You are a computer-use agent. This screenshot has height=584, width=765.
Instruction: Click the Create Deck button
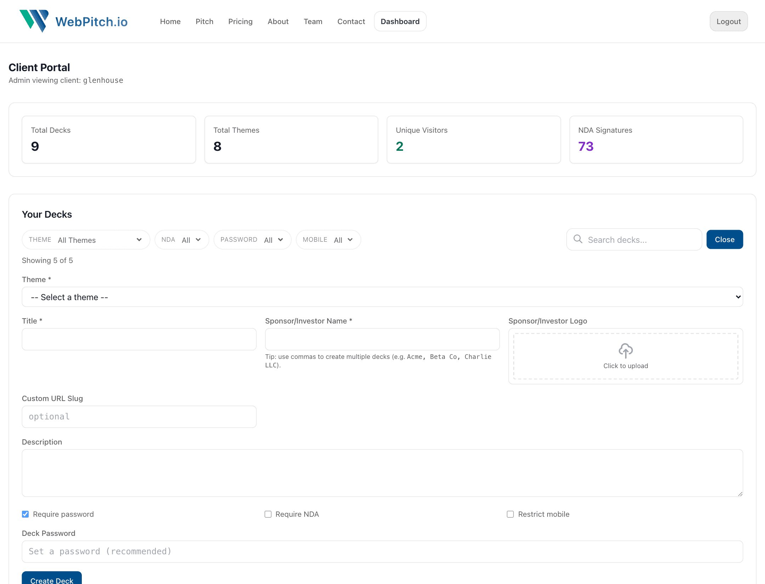pos(51,579)
